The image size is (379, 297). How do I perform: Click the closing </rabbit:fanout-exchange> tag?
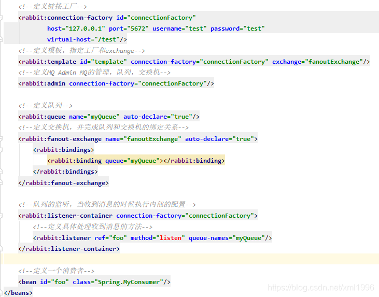(64, 182)
